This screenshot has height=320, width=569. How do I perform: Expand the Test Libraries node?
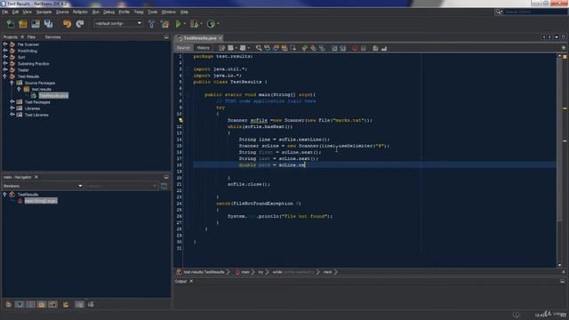point(12,115)
